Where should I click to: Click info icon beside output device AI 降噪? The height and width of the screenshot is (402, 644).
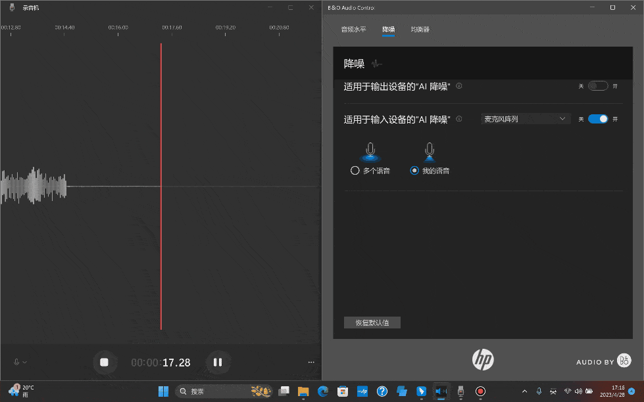(x=459, y=86)
